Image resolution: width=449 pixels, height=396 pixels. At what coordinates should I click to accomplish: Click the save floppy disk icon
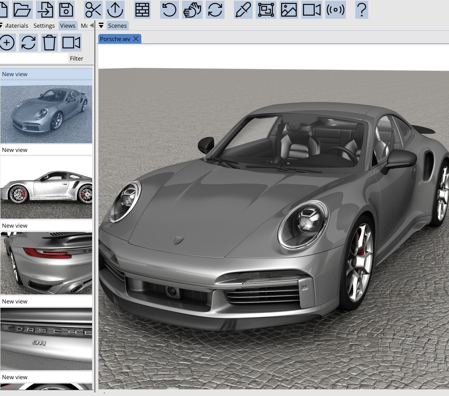[66, 10]
